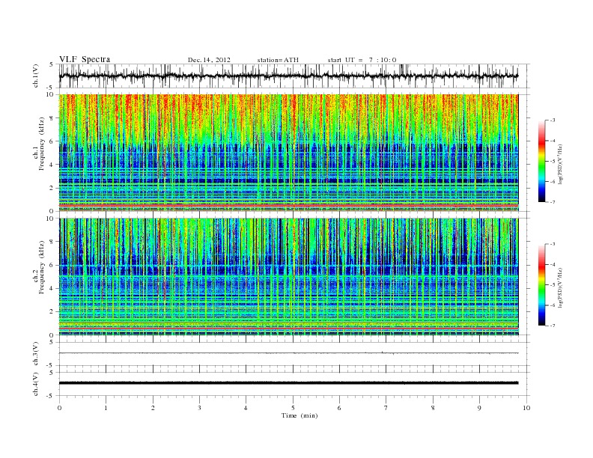Click the "-7" tick on the ch.2 colorbar
The height and width of the screenshot is (458, 593).
pos(553,326)
